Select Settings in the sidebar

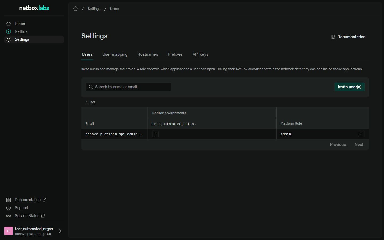tap(34, 39)
